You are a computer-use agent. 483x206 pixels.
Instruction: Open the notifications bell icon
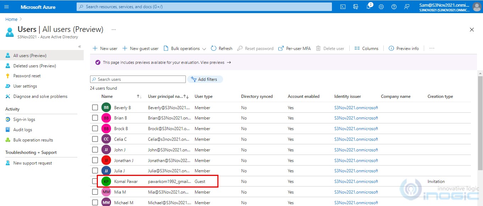(368, 7)
